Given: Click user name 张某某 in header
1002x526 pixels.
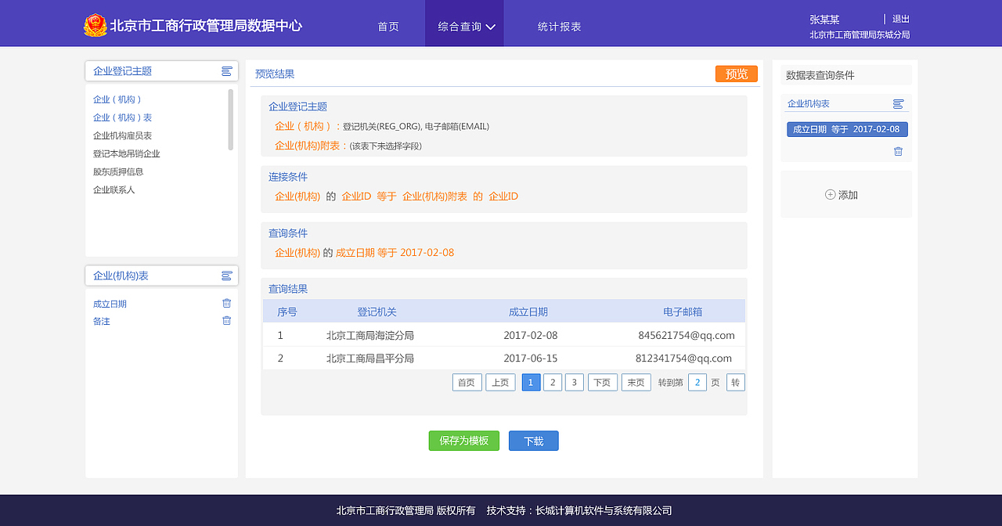Looking at the screenshot, I should click(x=824, y=19).
